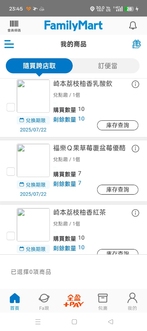Switch to the 訂便當 tab
Image resolution: width=147 pixels, height=331 pixels.
[108, 66]
